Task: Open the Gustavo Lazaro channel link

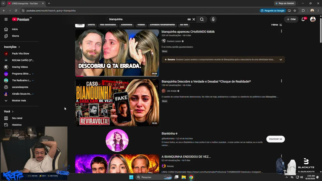Action: coord(174,41)
